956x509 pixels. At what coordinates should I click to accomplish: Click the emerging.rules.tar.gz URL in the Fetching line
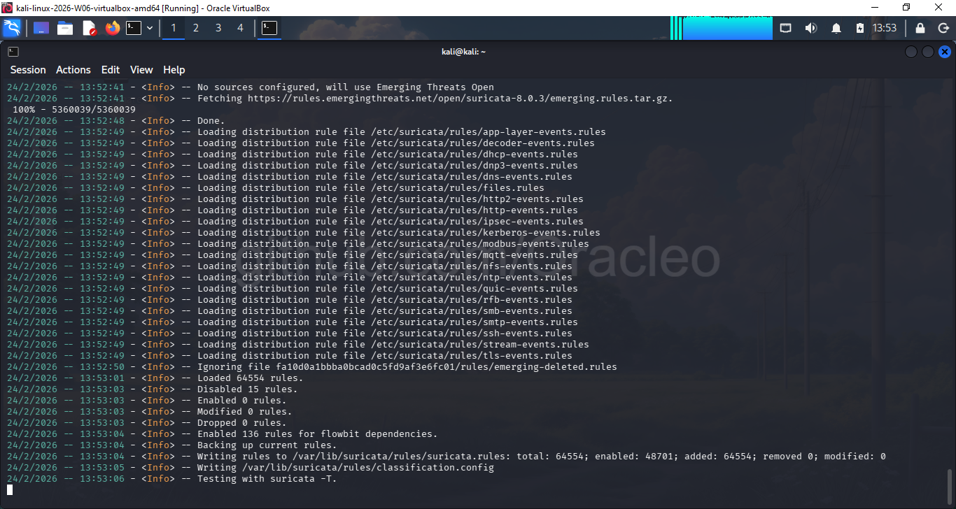point(460,99)
